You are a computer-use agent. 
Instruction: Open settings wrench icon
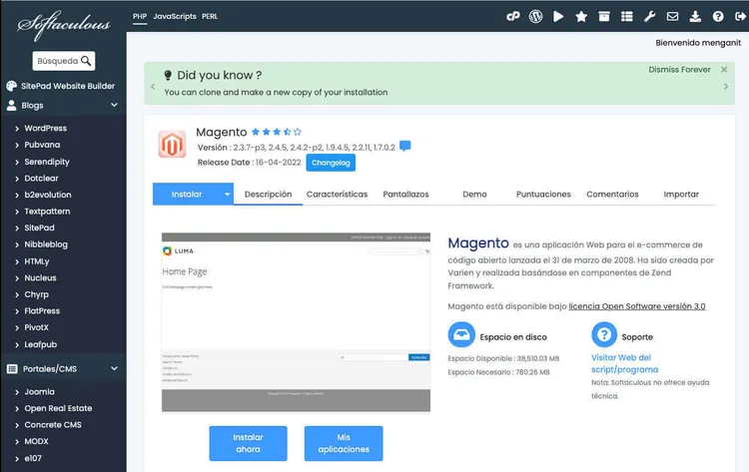tap(649, 17)
